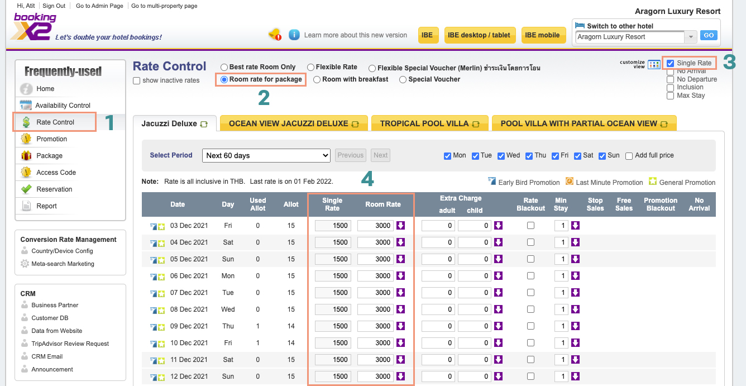Image resolution: width=746 pixels, height=386 pixels.
Task: Tick Rate Blackout checkbox for 05 Dec 2021
Action: (x=530, y=259)
